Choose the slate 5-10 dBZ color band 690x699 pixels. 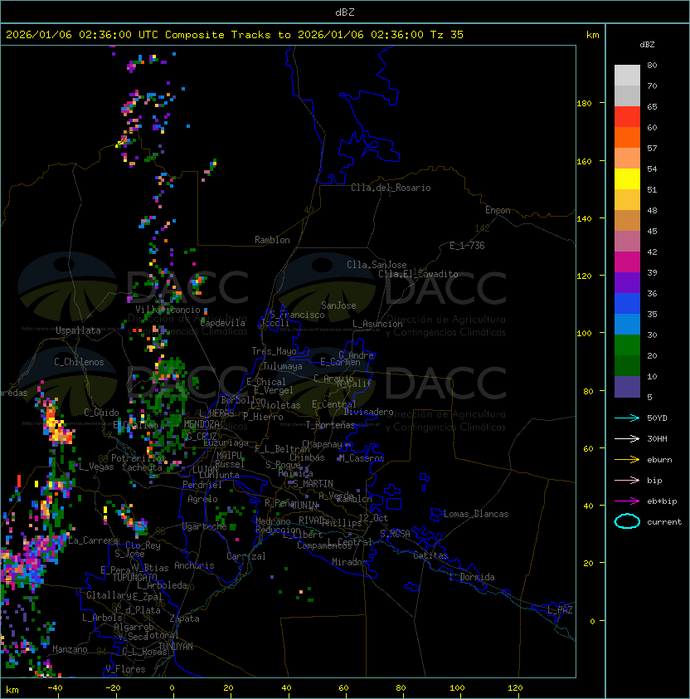click(627, 387)
